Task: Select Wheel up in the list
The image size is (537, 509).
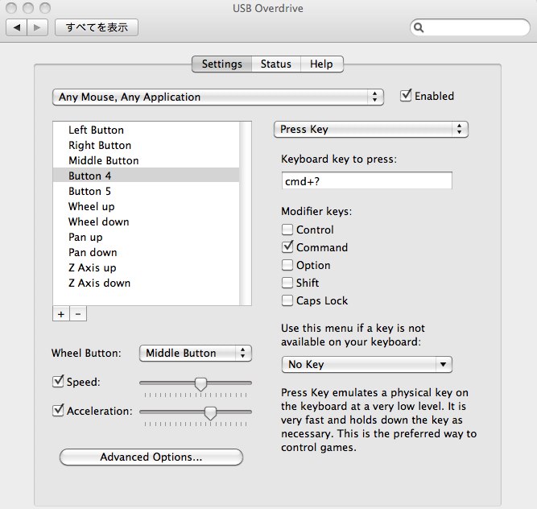Action: (147, 206)
